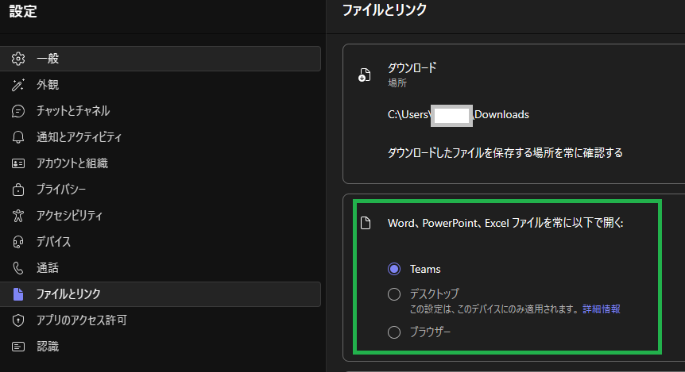This screenshot has width=685, height=372.
Task: Open the プライバシー settings category
Action: point(161,190)
